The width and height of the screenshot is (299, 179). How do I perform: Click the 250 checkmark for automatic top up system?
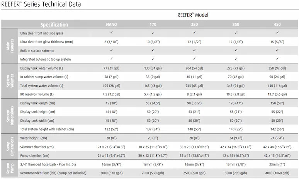(194, 58)
